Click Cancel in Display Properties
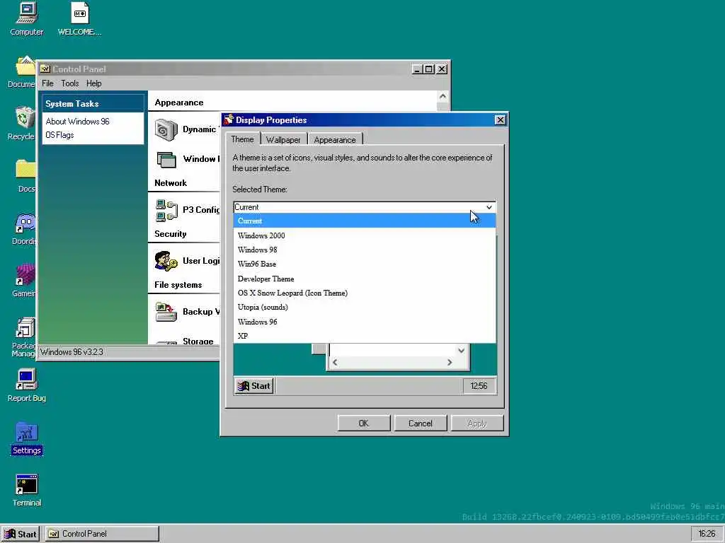This screenshot has height=543, width=725. [x=421, y=424]
